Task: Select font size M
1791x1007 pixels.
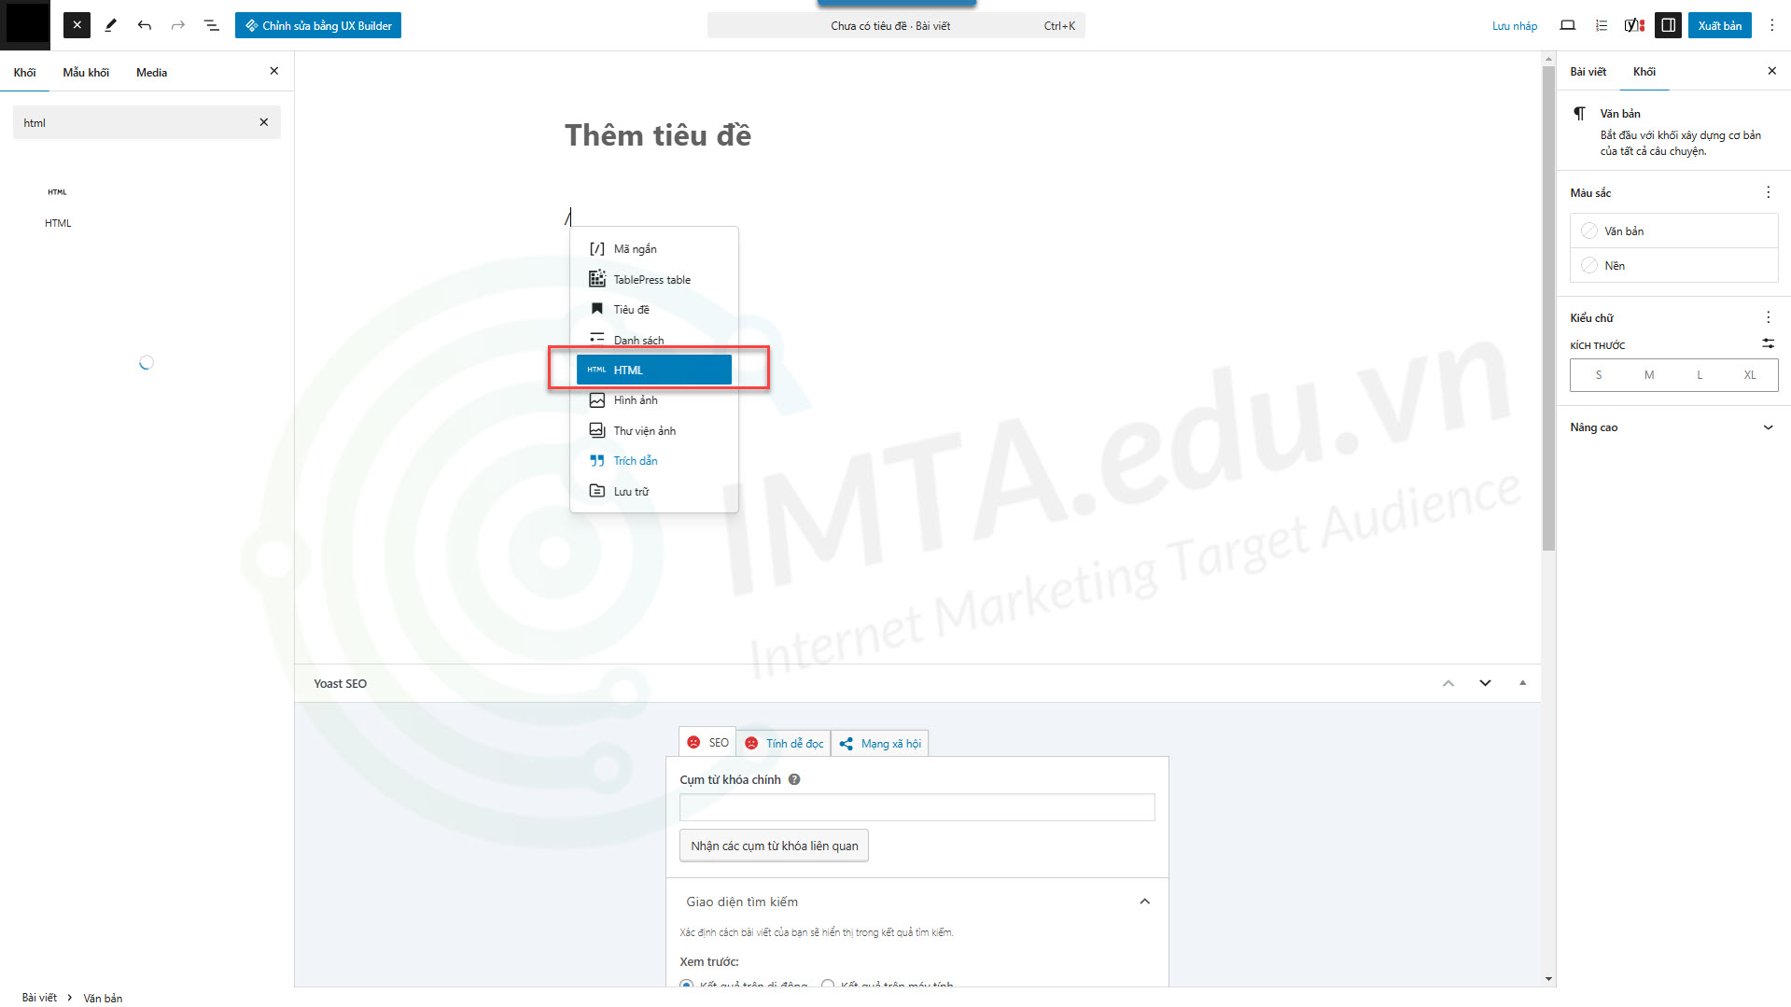Action: point(1648,375)
